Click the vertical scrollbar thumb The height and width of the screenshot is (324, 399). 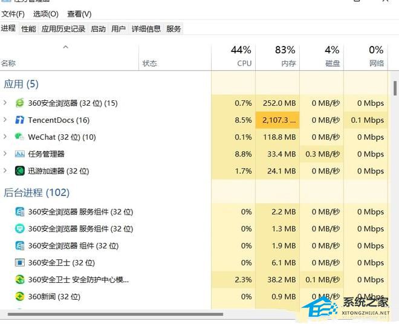395,88
